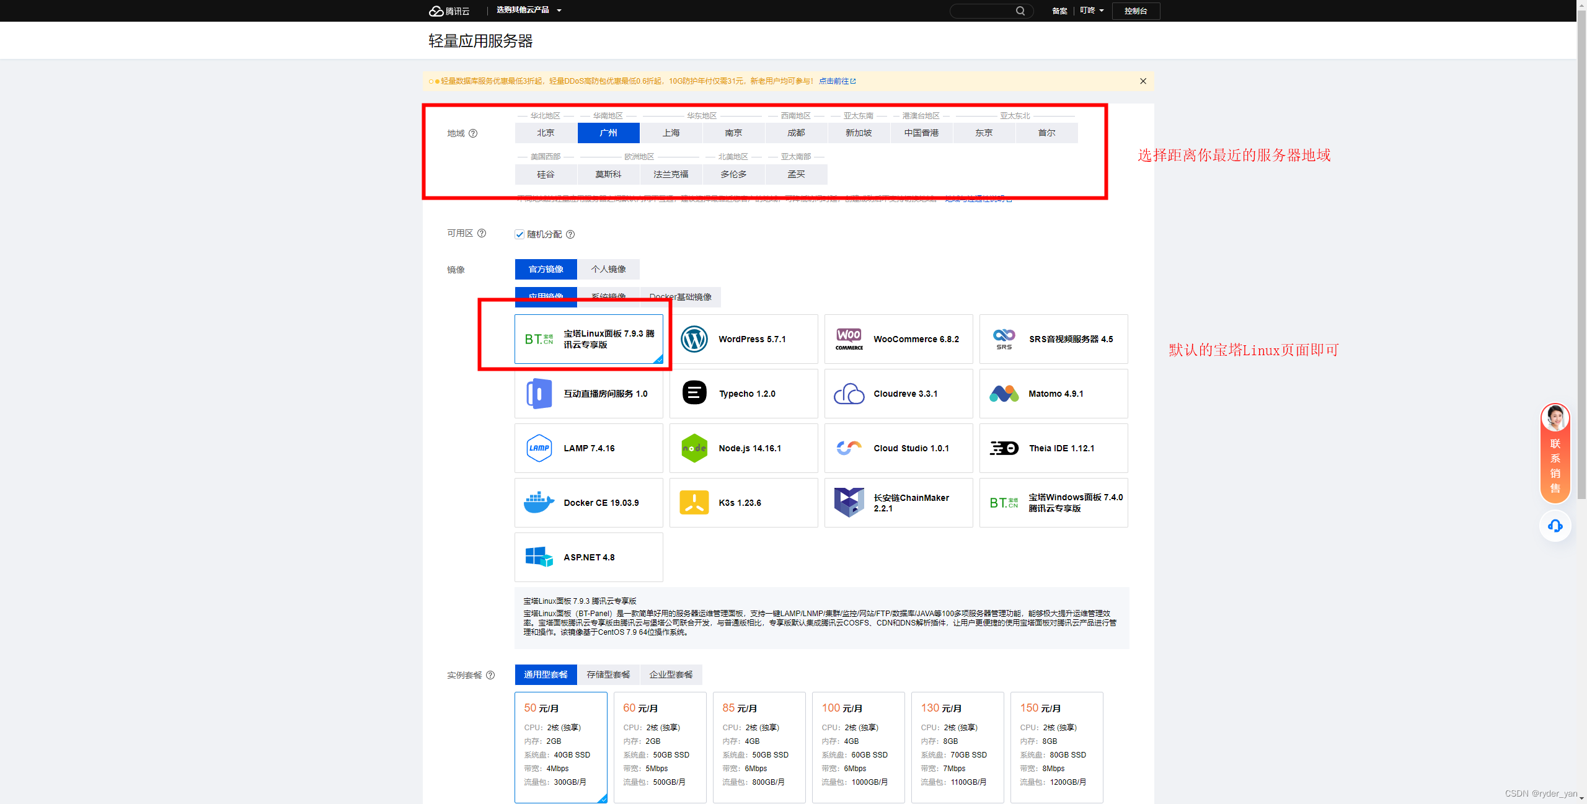Choose the 85 元/月 plan card
The width and height of the screenshot is (1587, 804).
[759, 747]
